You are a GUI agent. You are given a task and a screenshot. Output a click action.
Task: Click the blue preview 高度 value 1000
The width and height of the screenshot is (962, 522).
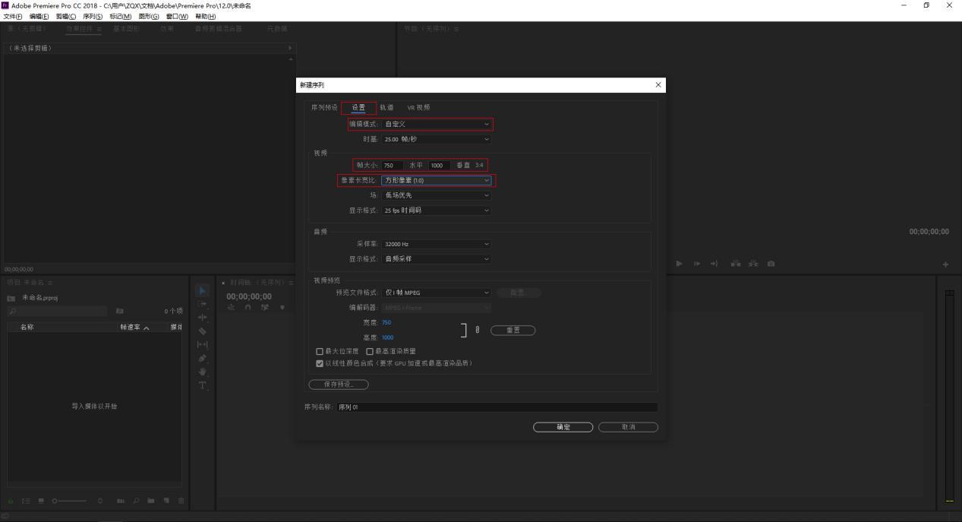pyautogui.click(x=388, y=337)
